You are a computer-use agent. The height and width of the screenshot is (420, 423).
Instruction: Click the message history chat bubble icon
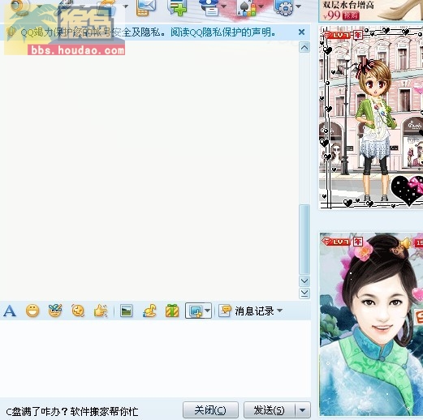pos(225,311)
